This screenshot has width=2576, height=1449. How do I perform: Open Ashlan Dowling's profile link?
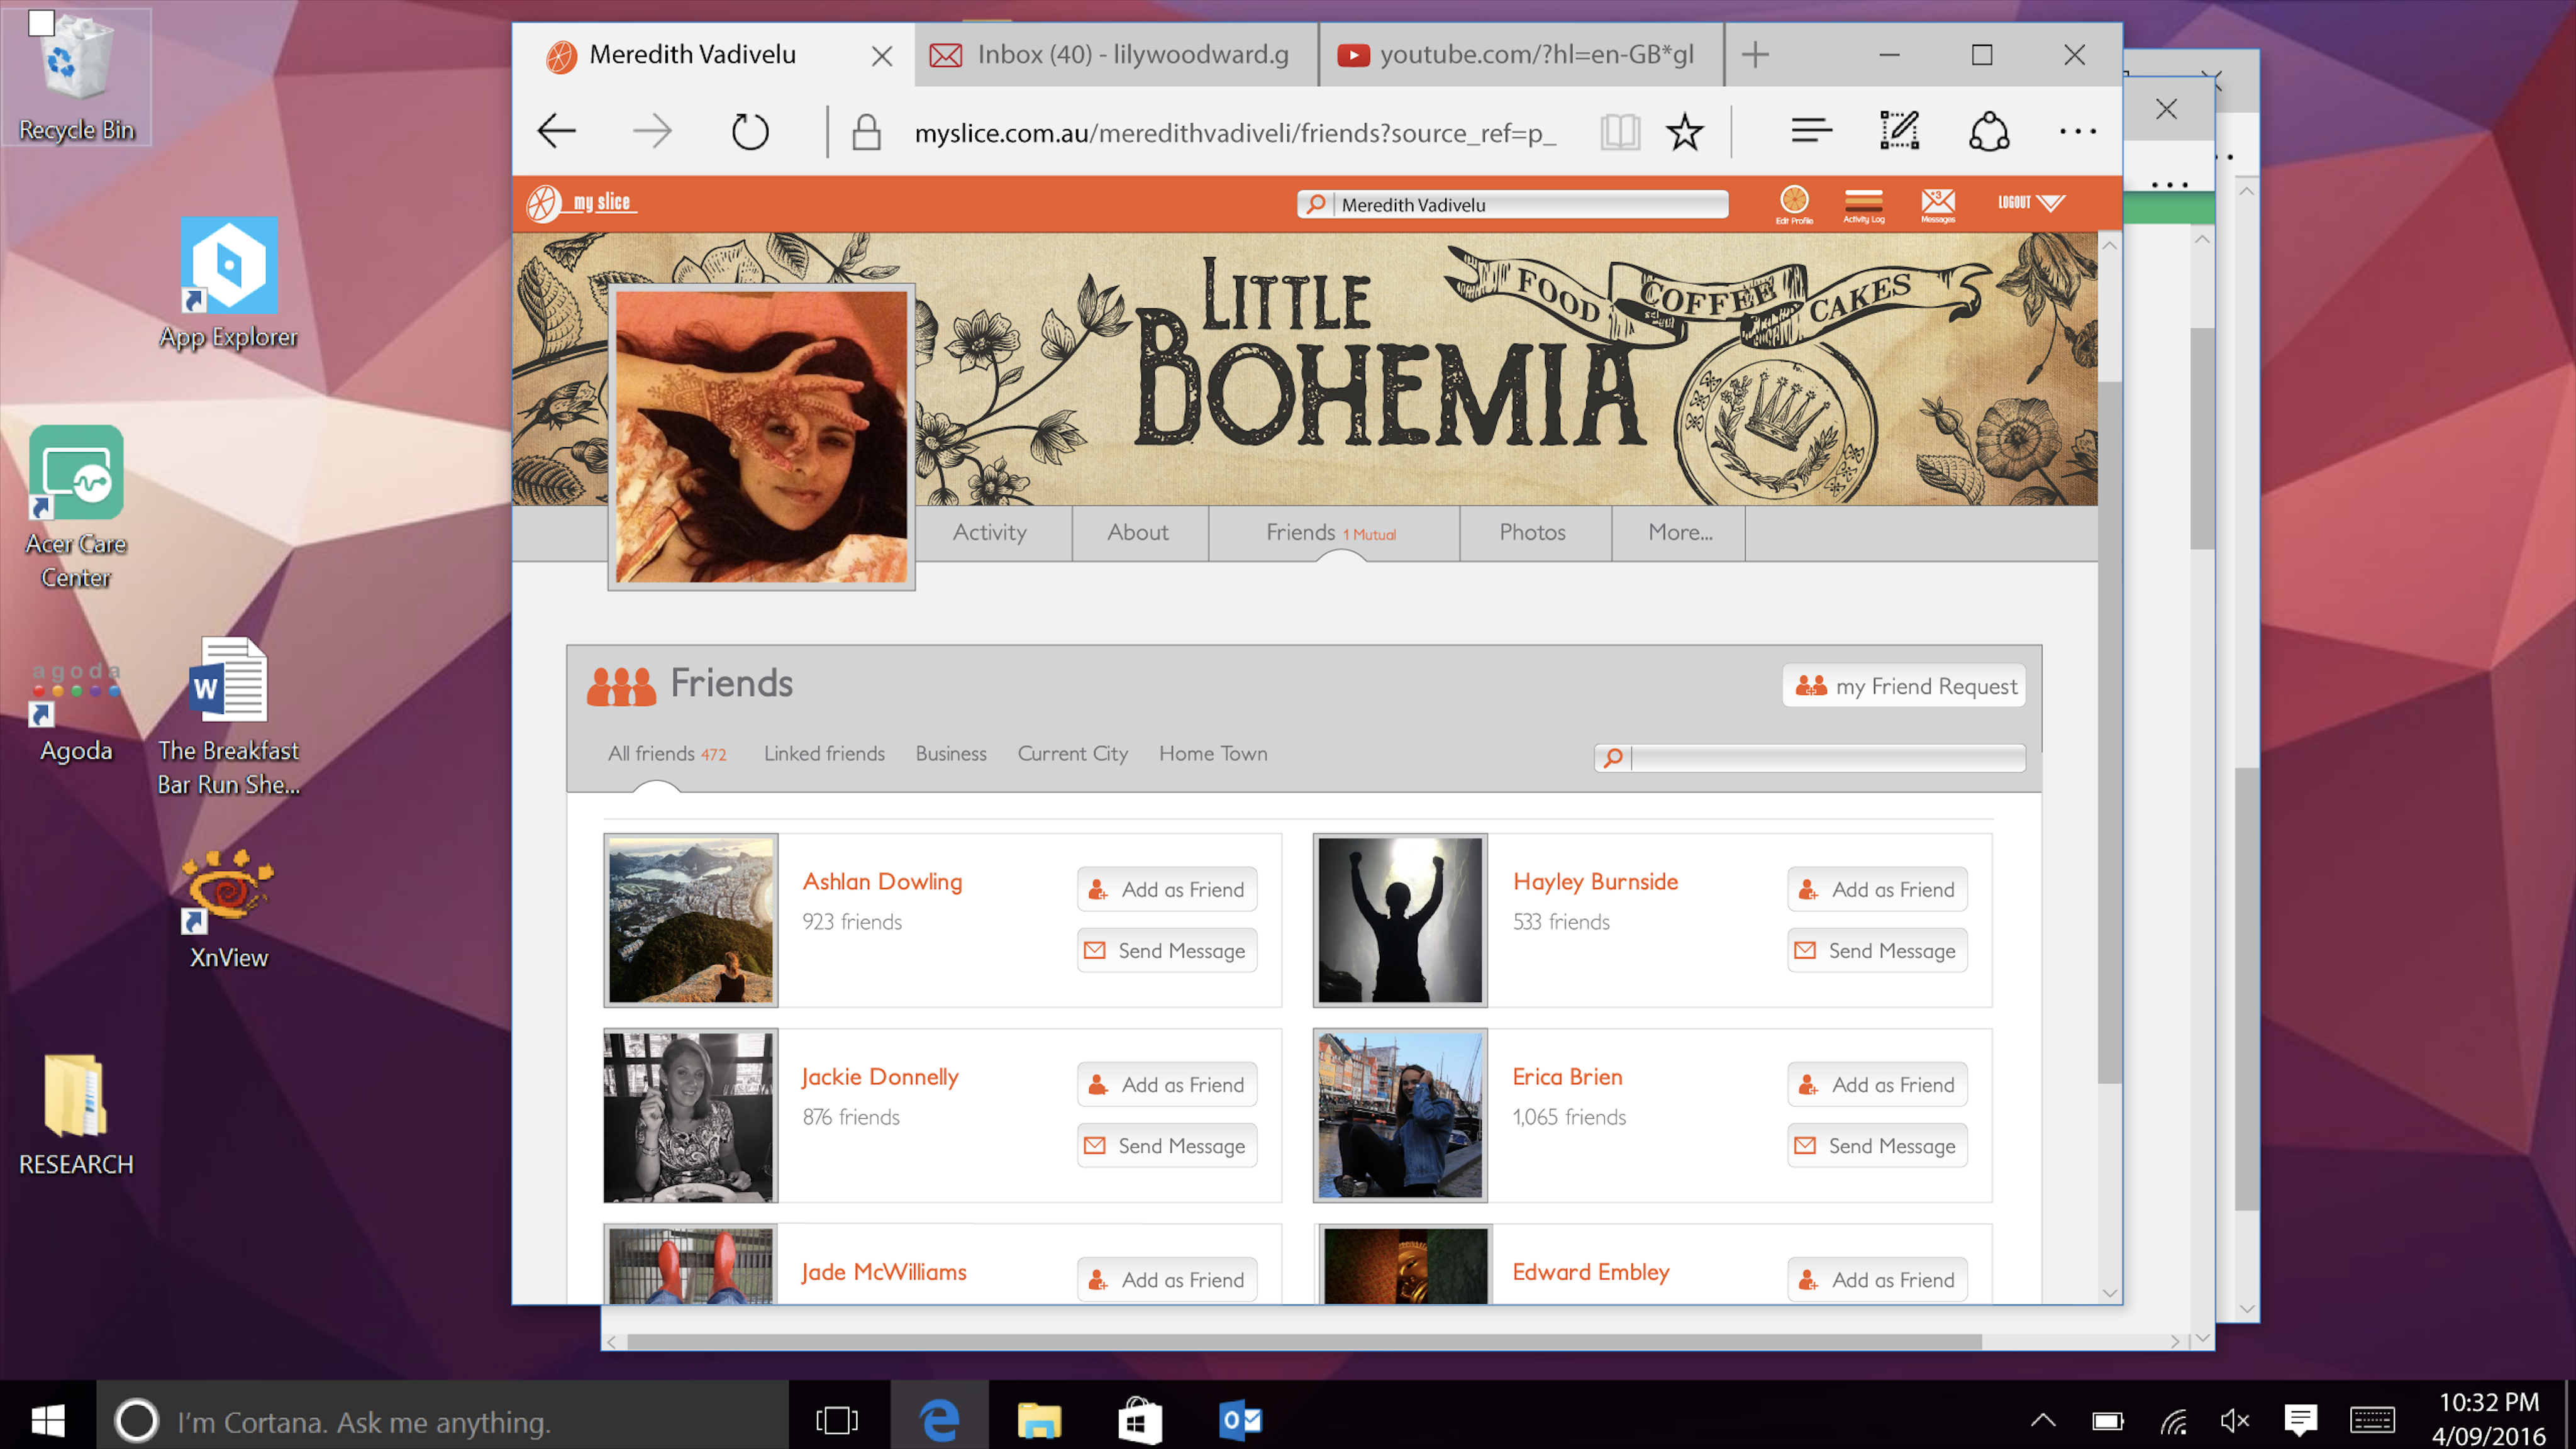coord(883,881)
